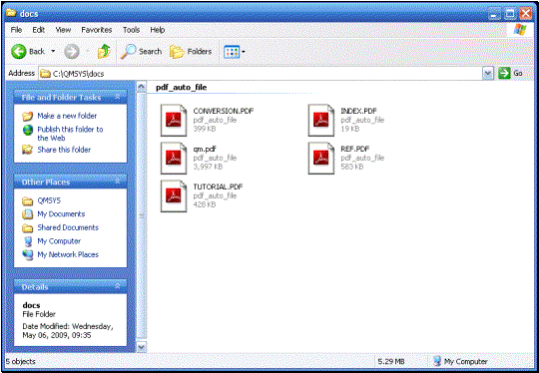The image size is (539, 373).
Task: Click the Up folder icon in toolbar
Action: point(104,52)
